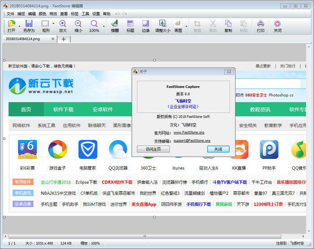Viewport: 314px width, 249px height.
Task: Click the Zoom In (放大) magnifier
Action: (63, 24)
